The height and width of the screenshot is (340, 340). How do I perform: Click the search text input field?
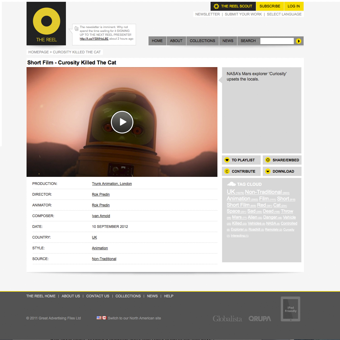click(x=277, y=41)
